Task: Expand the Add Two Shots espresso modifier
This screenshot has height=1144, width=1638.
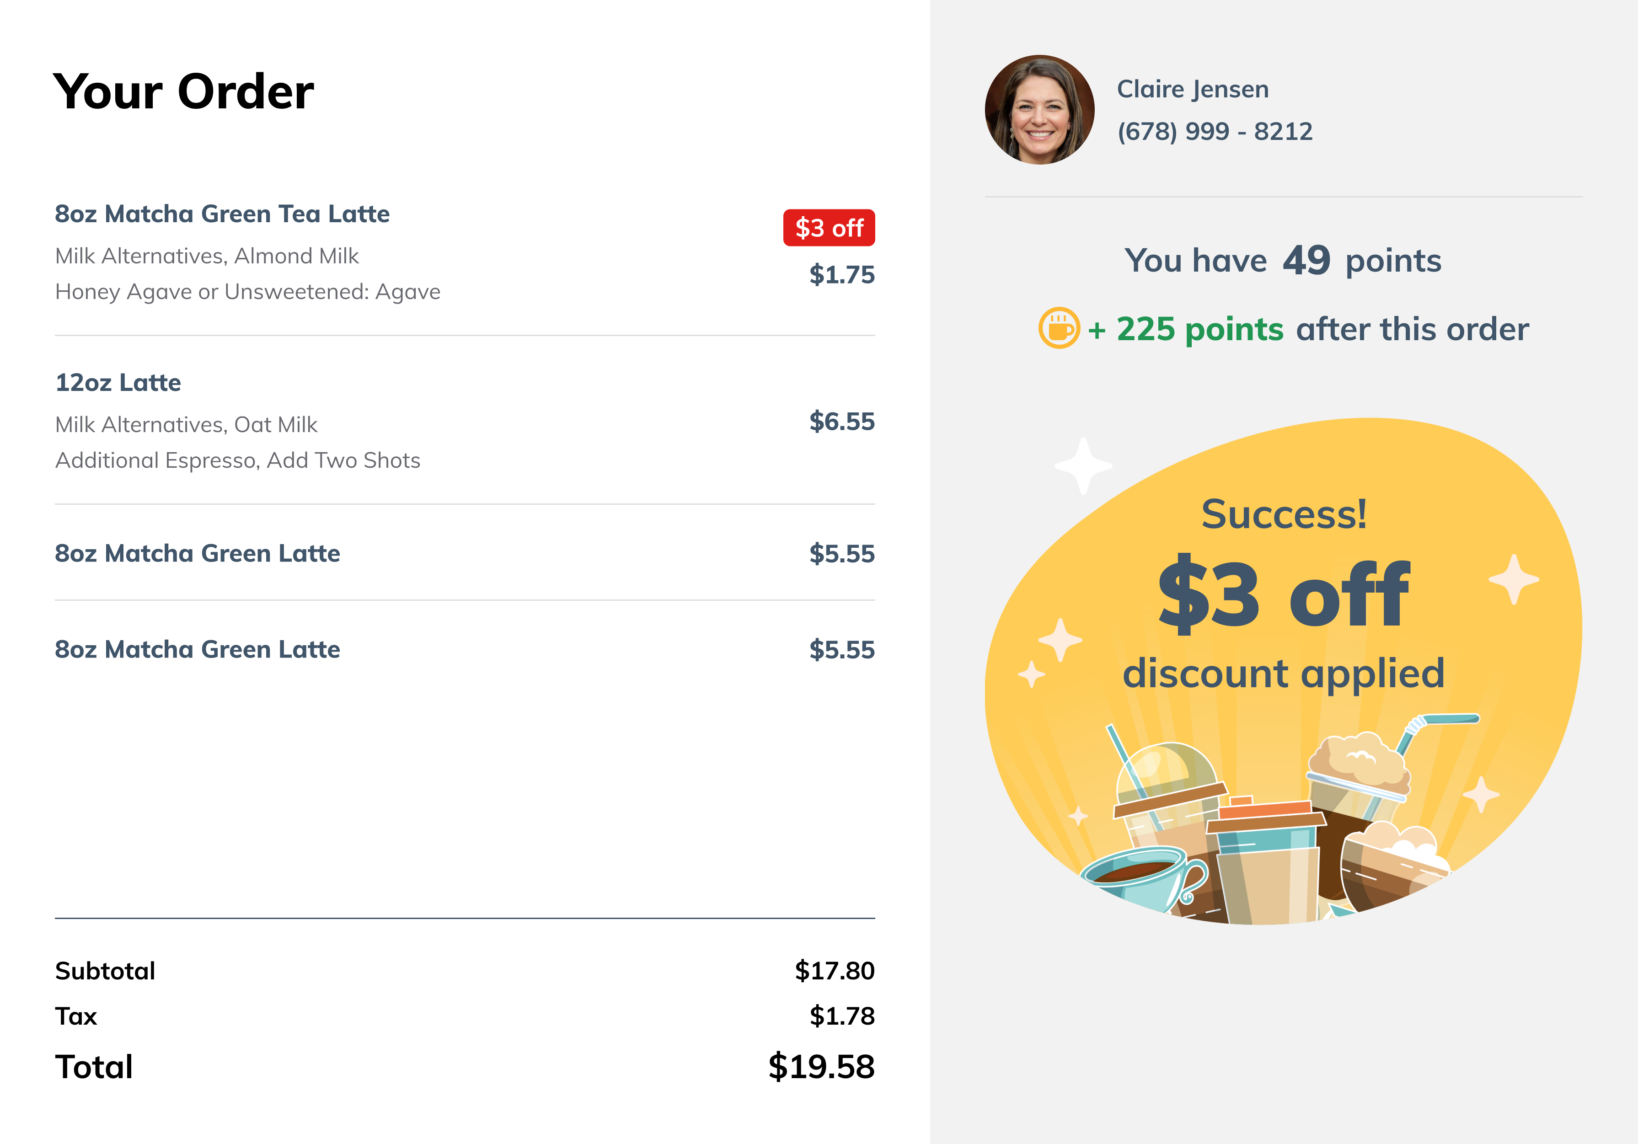Action: 238,460
